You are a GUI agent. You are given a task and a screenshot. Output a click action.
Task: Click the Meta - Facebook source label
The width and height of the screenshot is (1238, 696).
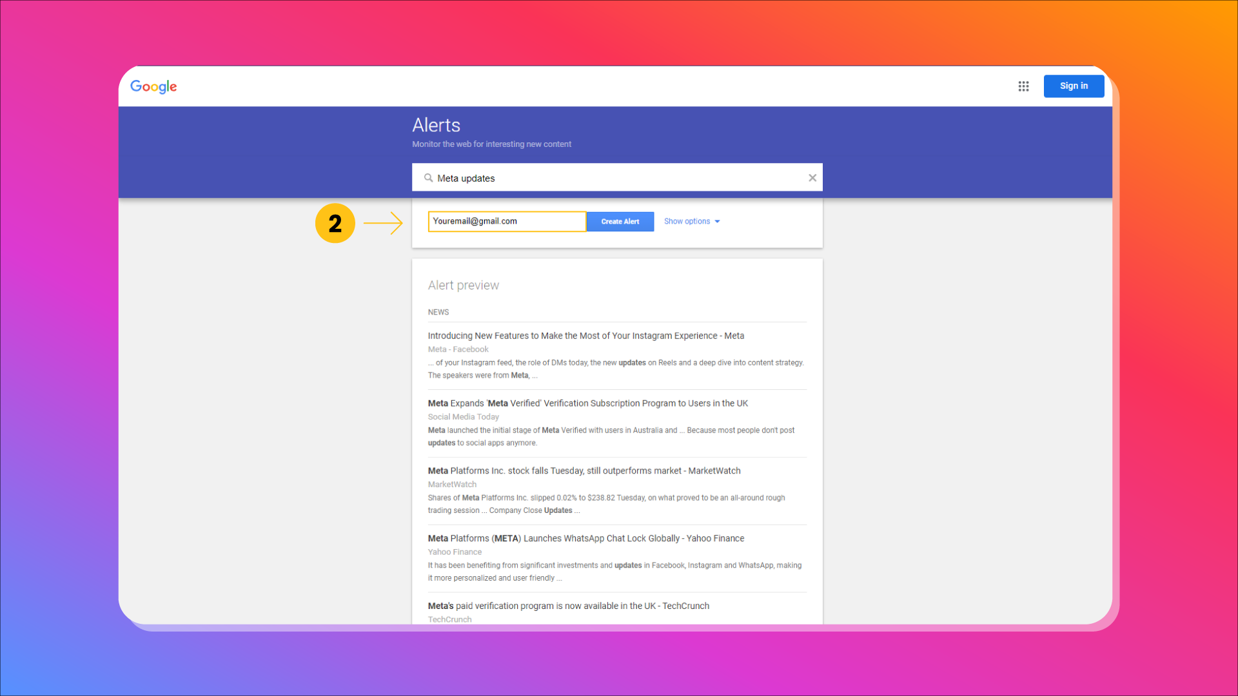point(458,349)
